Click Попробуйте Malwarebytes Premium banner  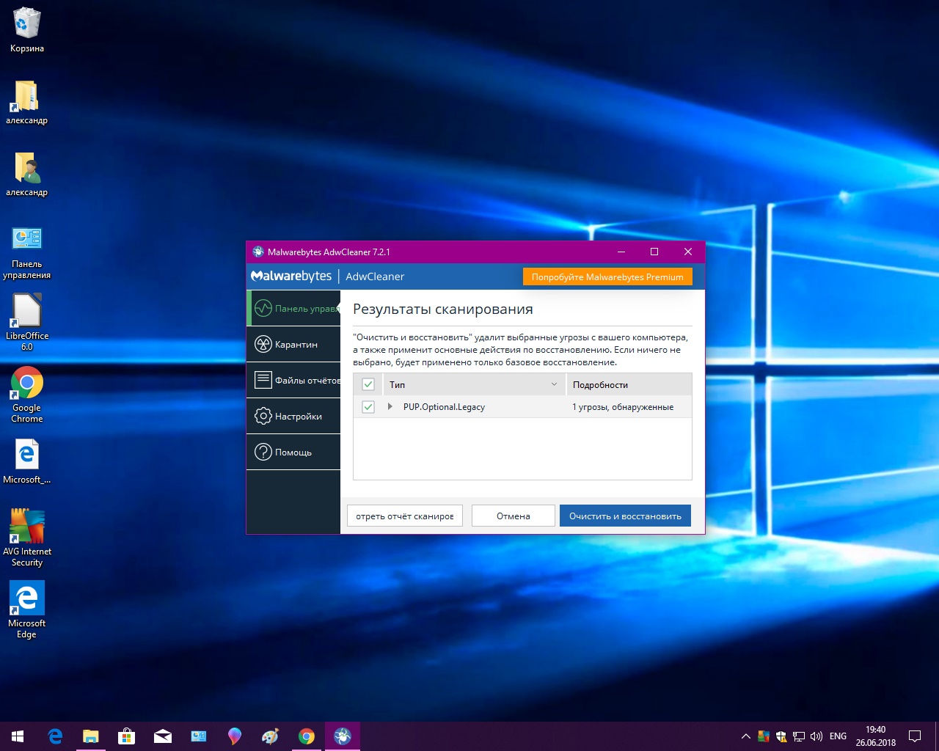(607, 276)
